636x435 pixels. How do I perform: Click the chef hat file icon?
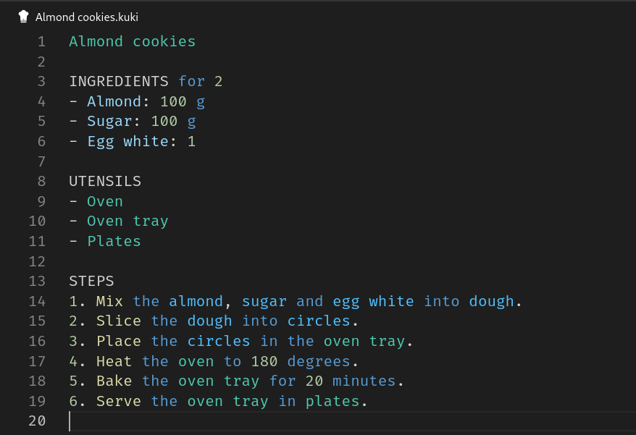pos(23,17)
